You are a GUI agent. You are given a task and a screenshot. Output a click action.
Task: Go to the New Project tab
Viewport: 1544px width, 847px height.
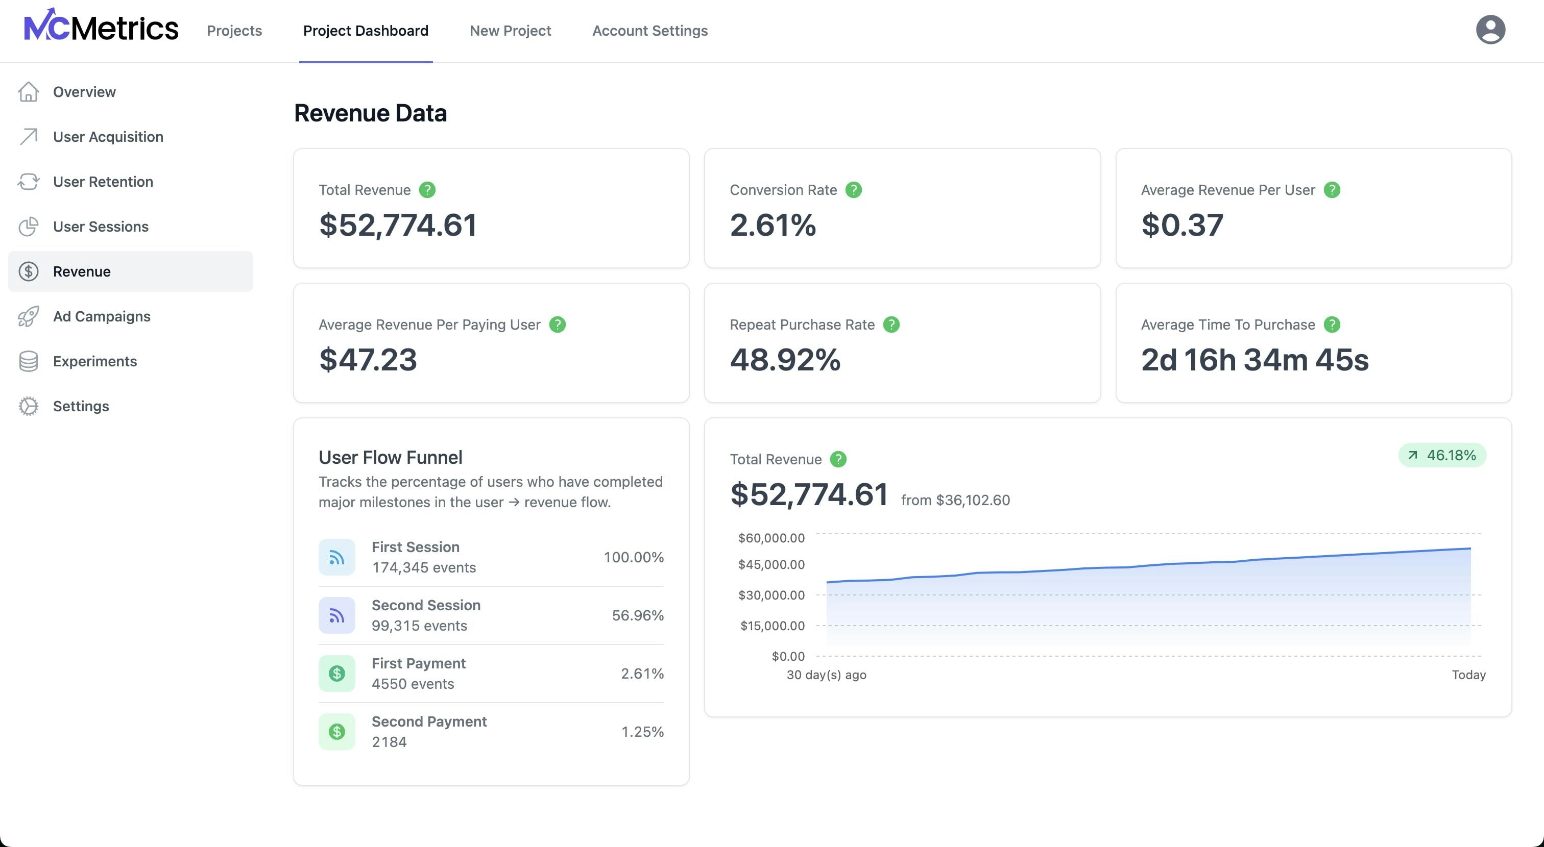[x=510, y=31]
